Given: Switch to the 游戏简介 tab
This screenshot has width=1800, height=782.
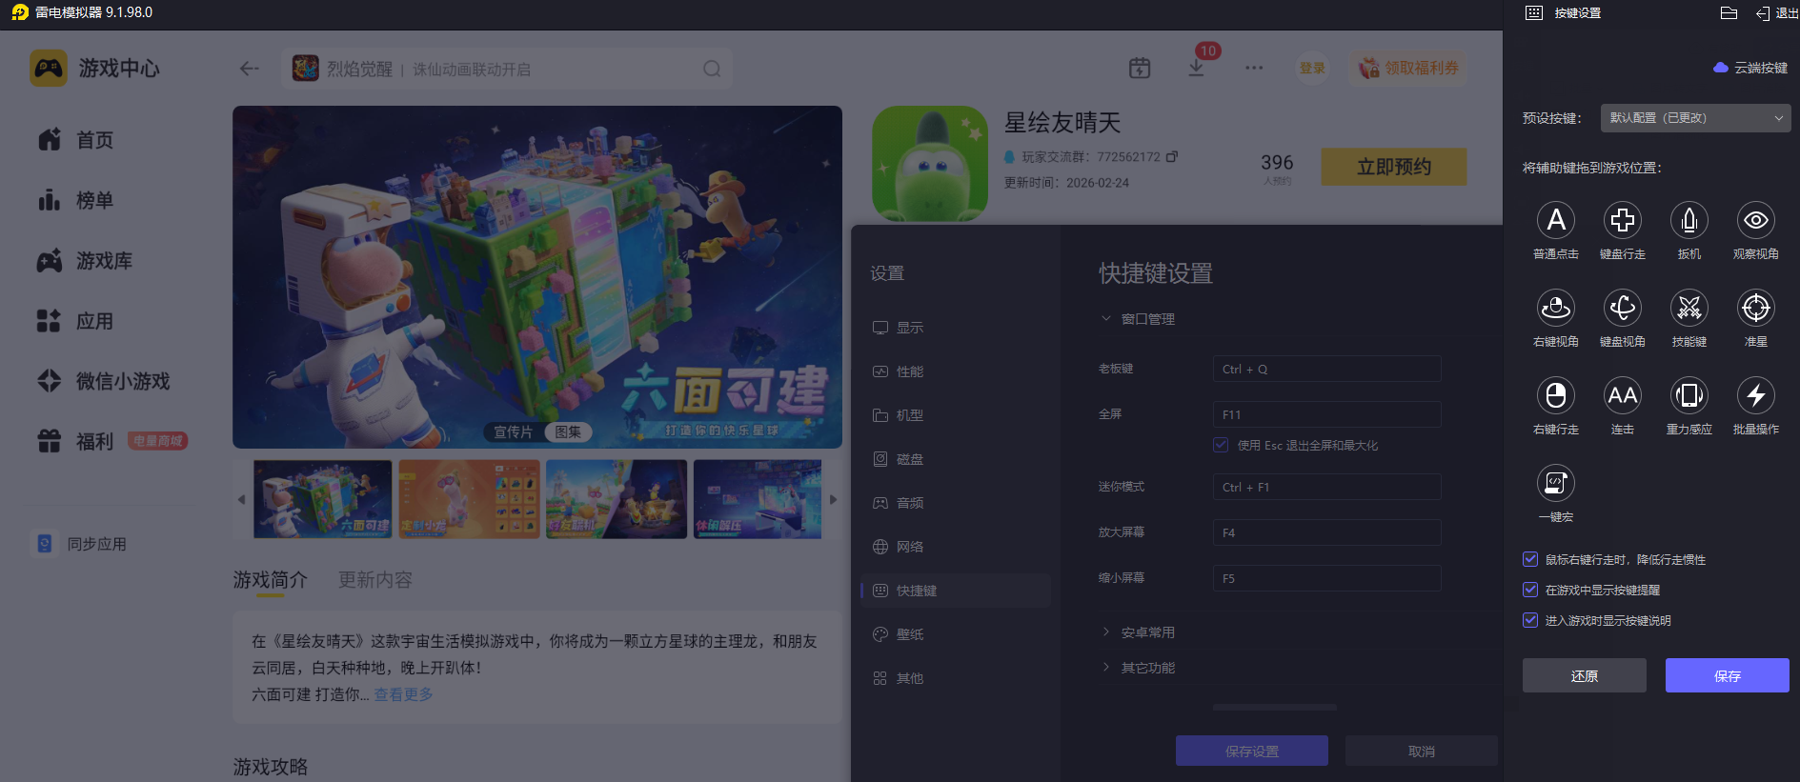Looking at the screenshot, I should [271, 580].
